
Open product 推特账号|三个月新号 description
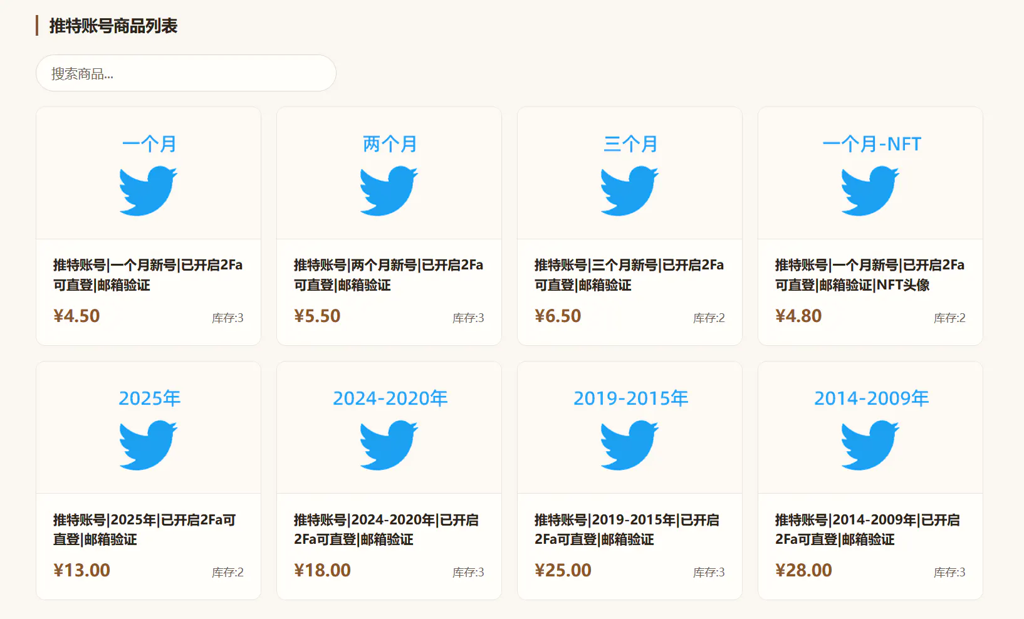[x=629, y=275]
